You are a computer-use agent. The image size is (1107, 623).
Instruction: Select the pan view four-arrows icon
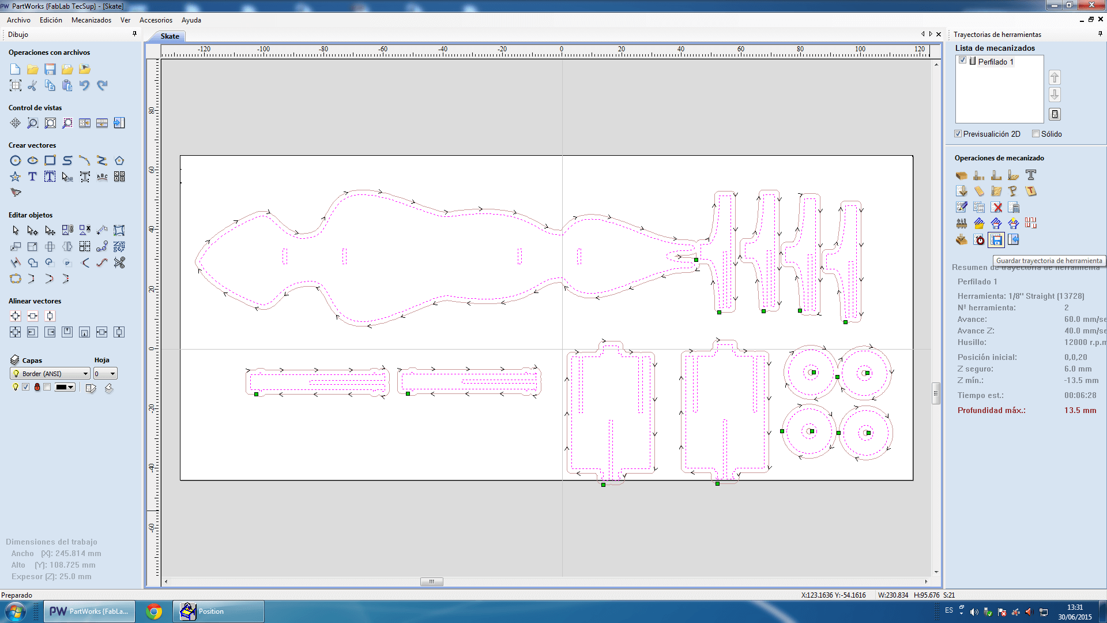[16, 123]
